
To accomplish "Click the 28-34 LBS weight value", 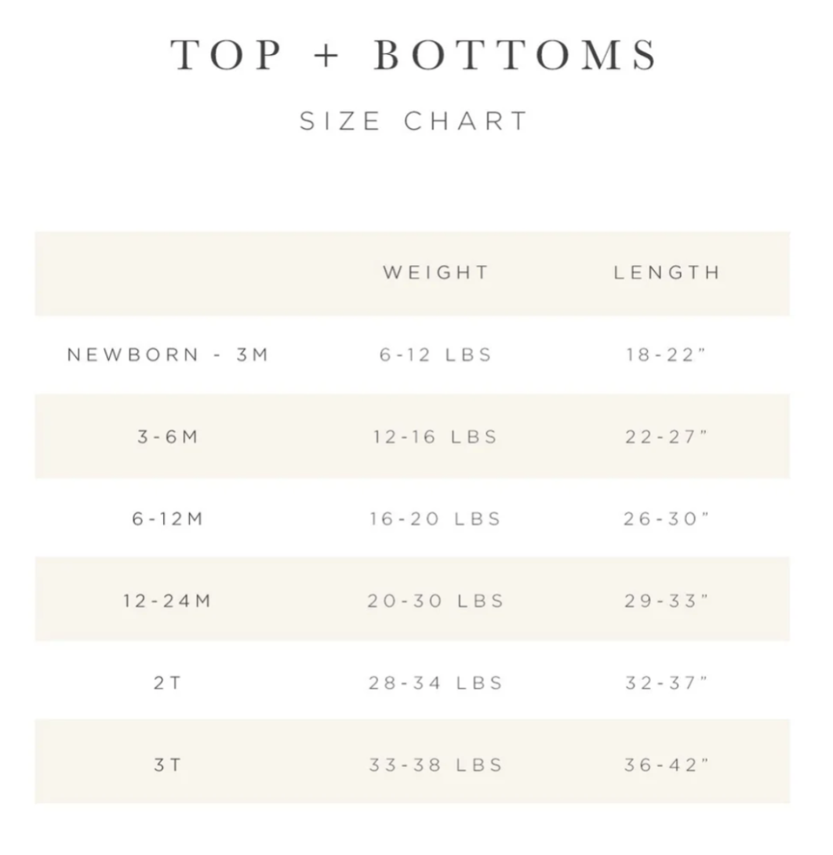I will click(x=435, y=683).
